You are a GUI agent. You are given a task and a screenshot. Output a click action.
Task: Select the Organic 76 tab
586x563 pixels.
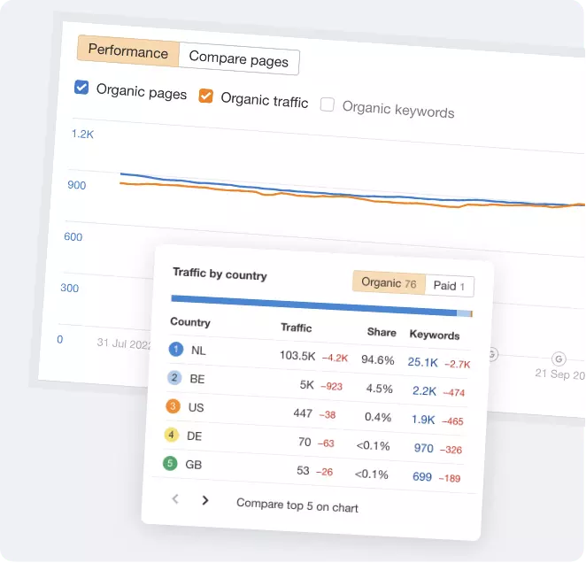pyautogui.click(x=389, y=283)
